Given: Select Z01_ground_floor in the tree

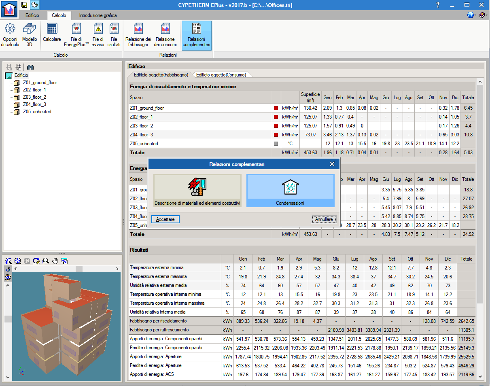Looking at the screenshot, I should 40,83.
